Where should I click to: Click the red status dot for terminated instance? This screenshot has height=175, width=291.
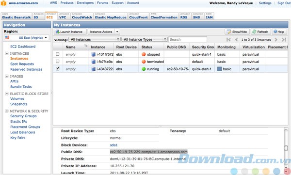144,62
